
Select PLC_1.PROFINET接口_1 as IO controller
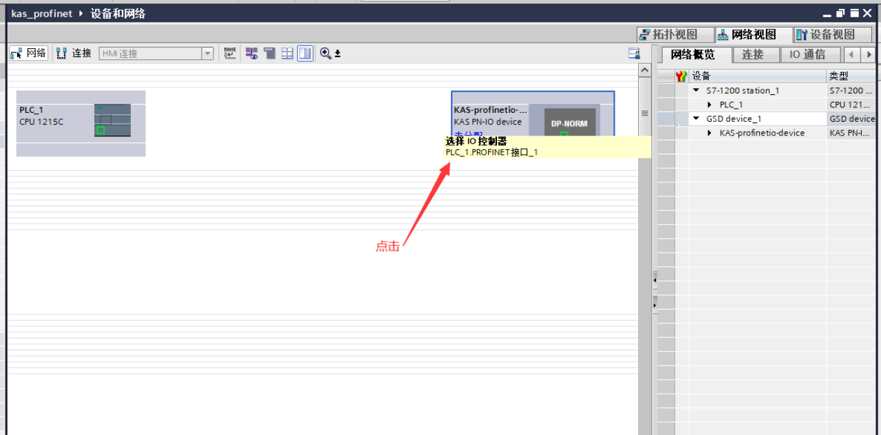click(491, 152)
